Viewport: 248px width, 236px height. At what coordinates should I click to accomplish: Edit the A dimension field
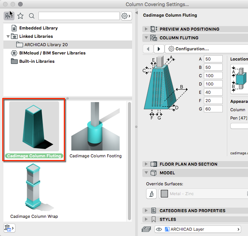click(213, 59)
